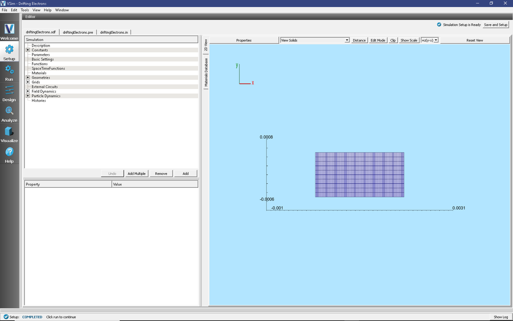This screenshot has height=321, width=513.
Task: Toggle the Edit Mode button
Action: click(378, 40)
